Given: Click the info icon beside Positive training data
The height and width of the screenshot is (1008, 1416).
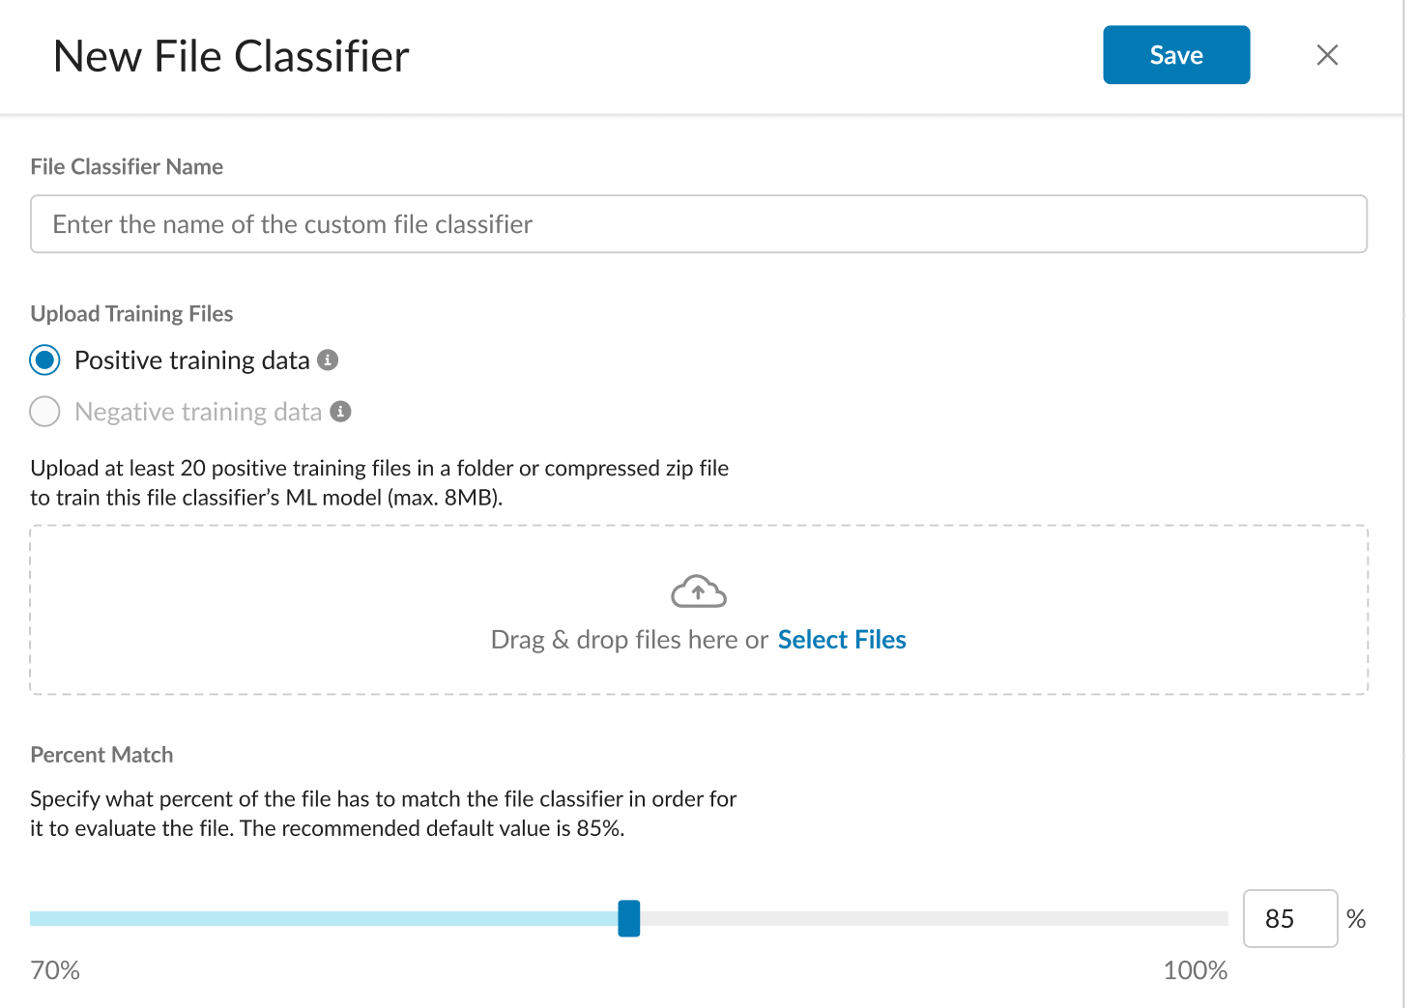Looking at the screenshot, I should click(x=329, y=360).
